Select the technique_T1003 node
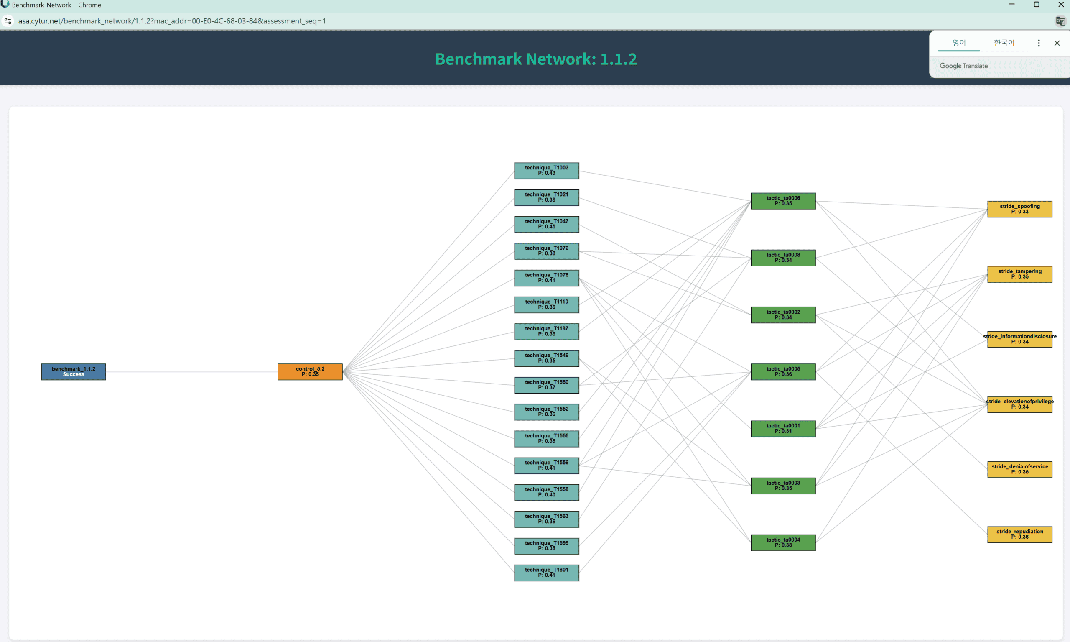The height and width of the screenshot is (642, 1070). coord(546,171)
